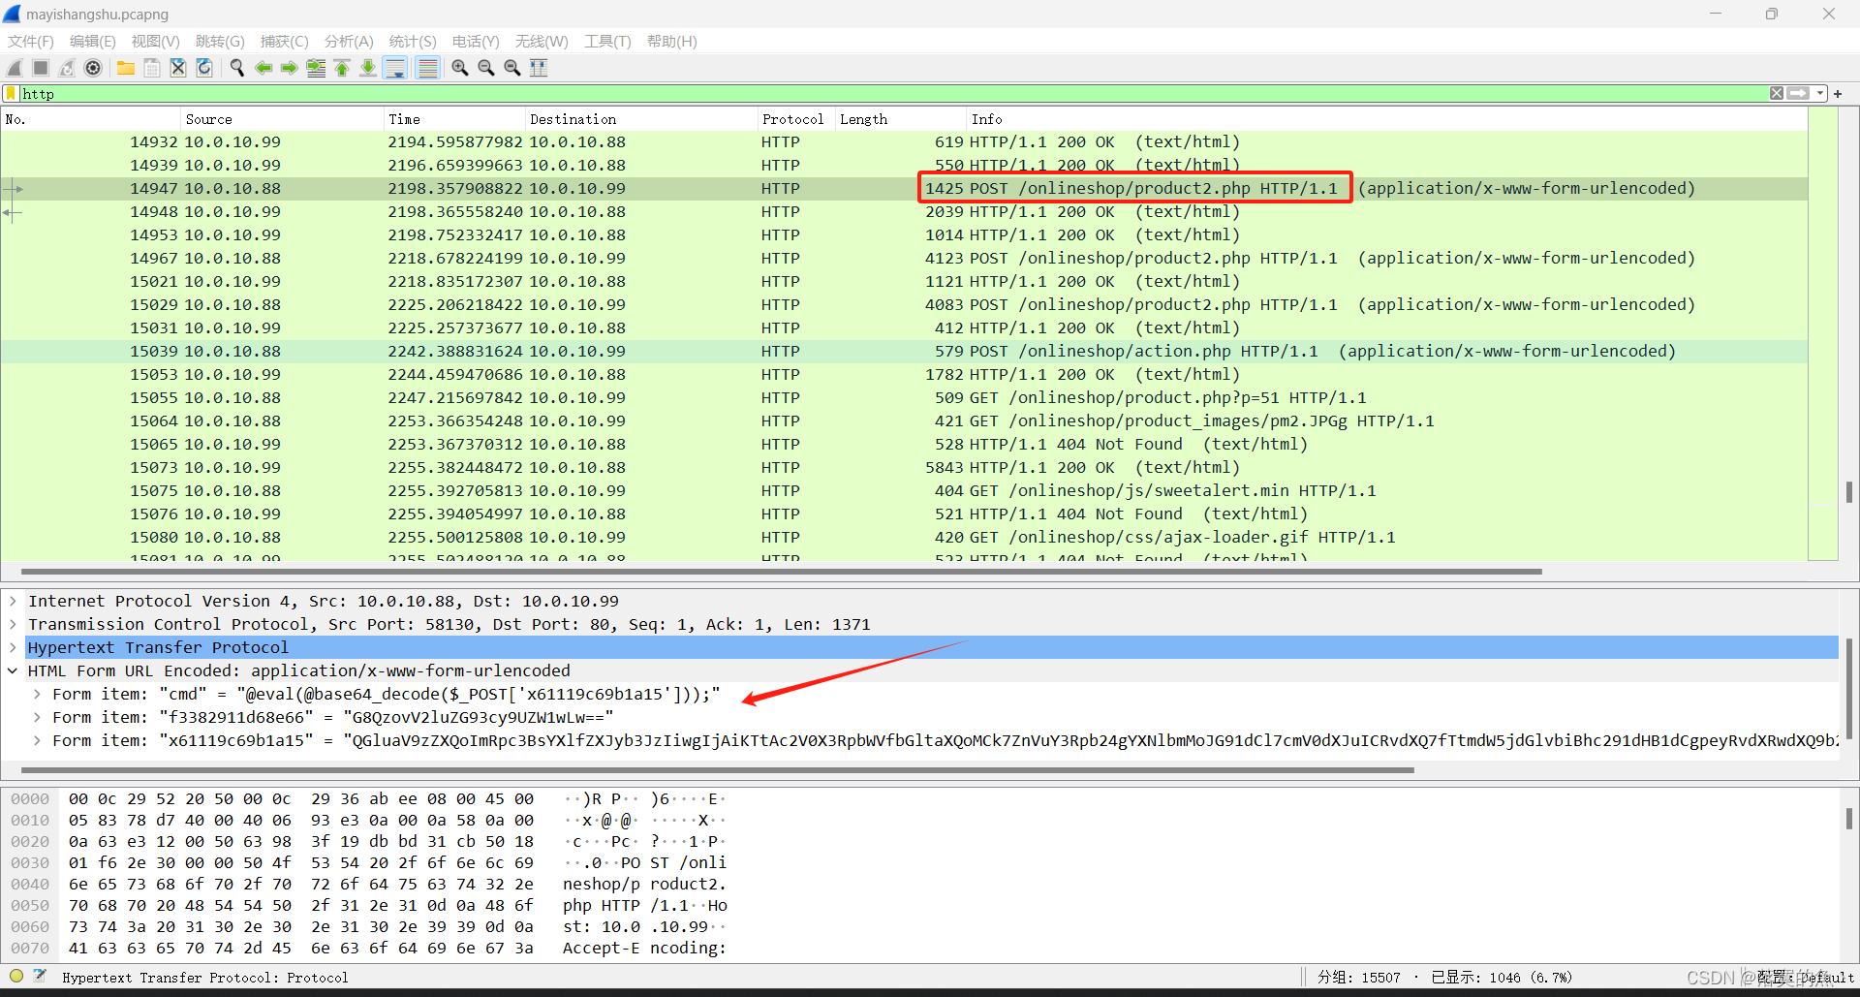The height and width of the screenshot is (997, 1860).
Task: Click the http display filter field
Action: click(x=891, y=94)
